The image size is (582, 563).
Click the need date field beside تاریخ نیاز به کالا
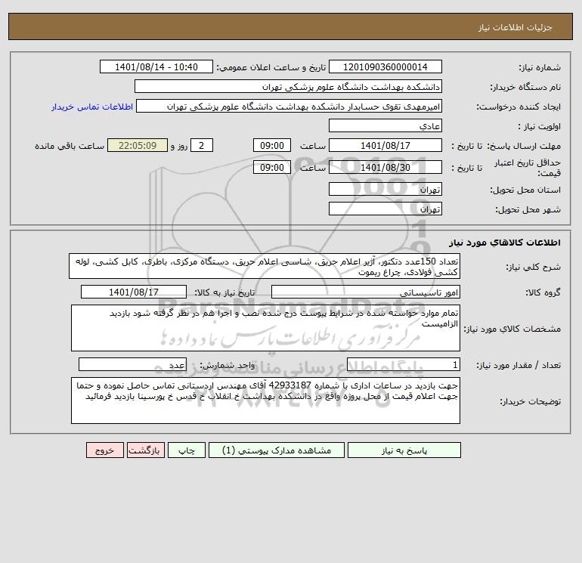[134, 292]
